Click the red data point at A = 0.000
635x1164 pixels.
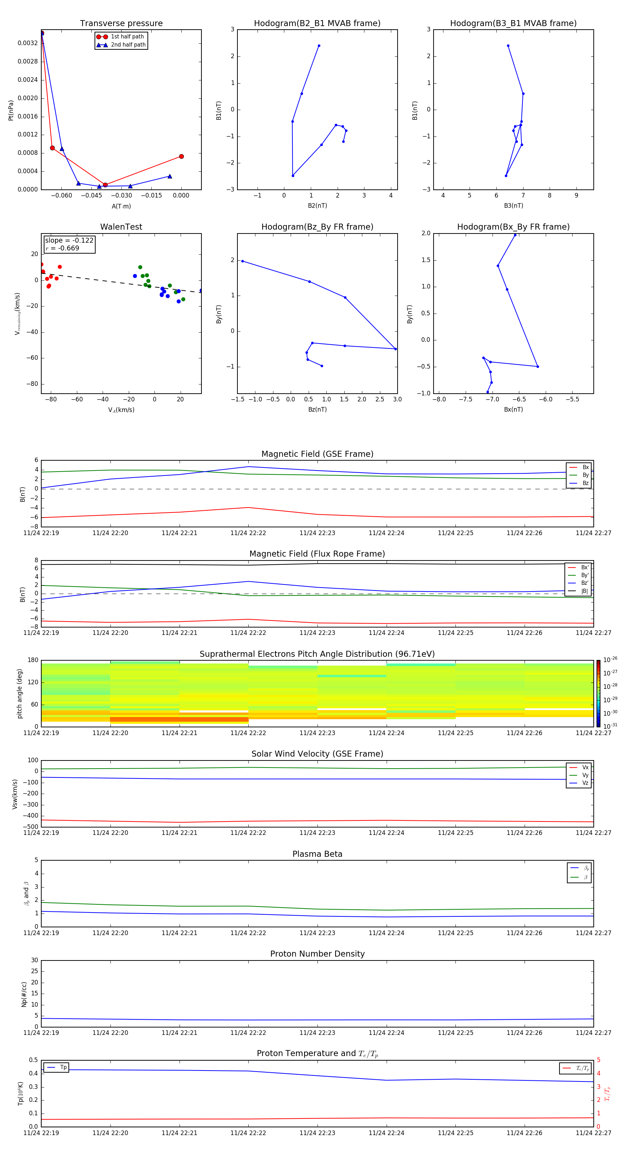pos(181,156)
